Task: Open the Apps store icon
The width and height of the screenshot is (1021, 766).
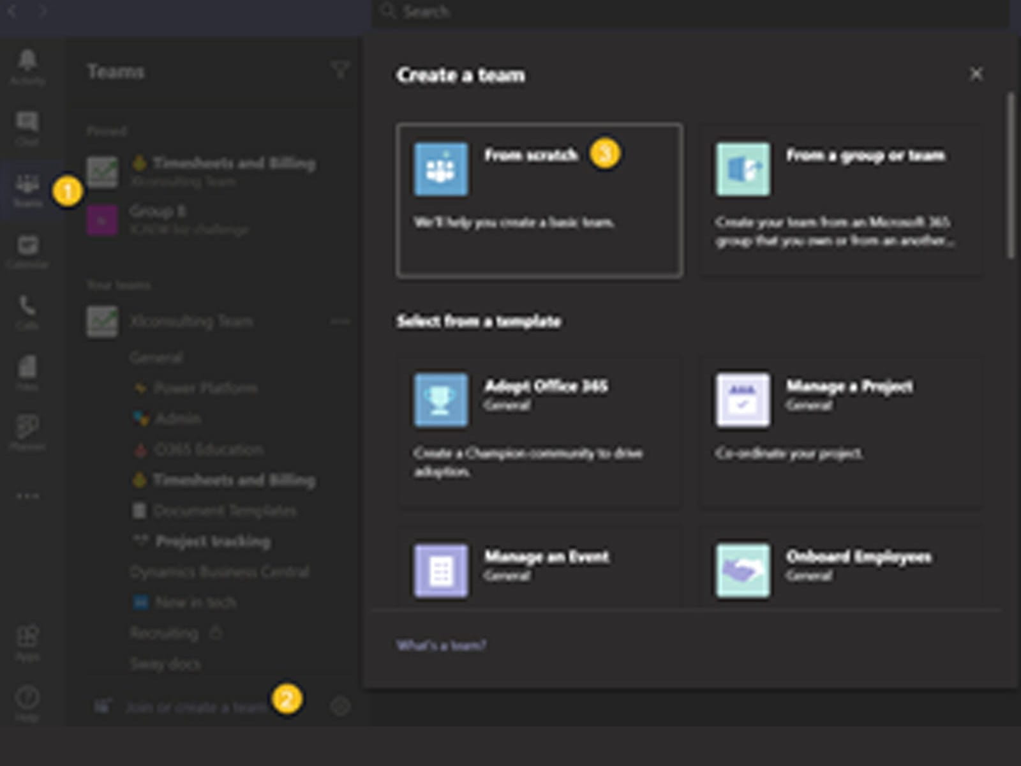Action: [27, 642]
